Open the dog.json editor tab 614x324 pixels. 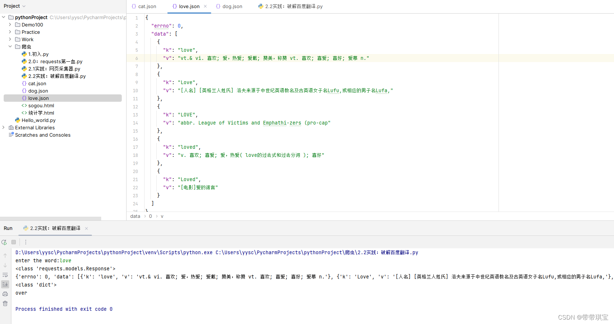229,6
